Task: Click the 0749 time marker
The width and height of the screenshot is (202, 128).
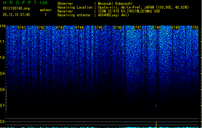Action: 175,28
